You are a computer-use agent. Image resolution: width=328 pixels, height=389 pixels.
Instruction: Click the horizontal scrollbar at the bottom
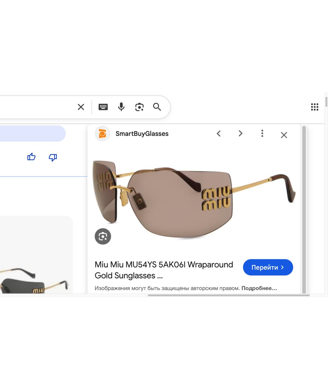point(228,295)
